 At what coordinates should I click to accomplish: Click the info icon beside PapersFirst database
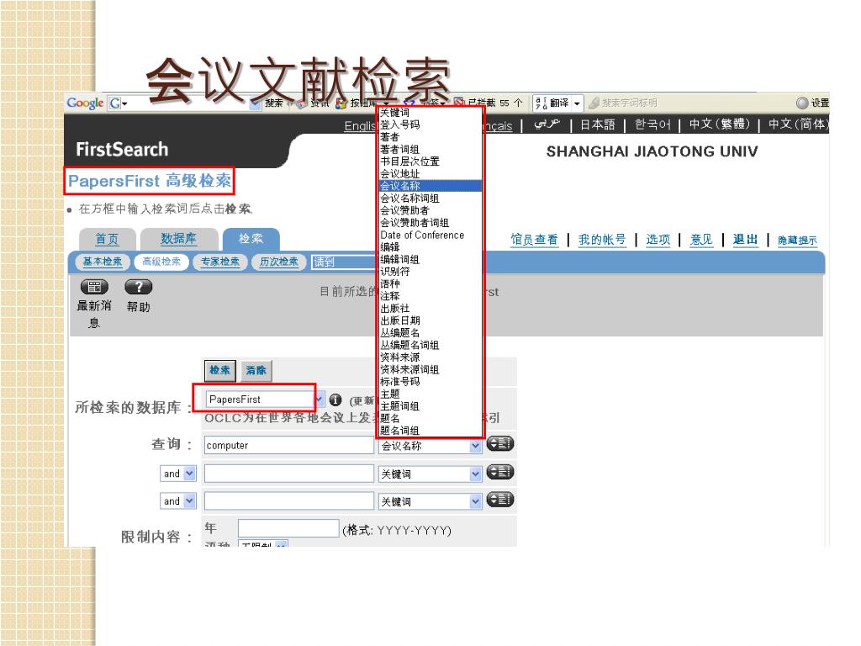[x=335, y=400]
